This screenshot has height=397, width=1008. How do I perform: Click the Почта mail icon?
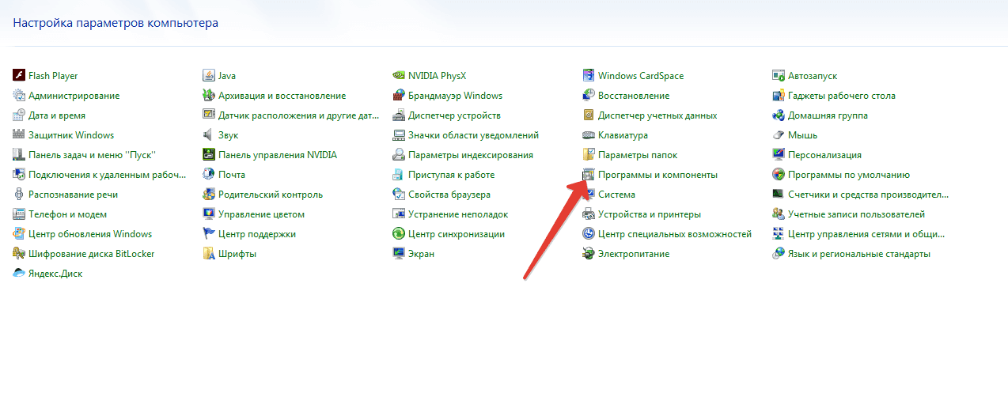coord(209,175)
